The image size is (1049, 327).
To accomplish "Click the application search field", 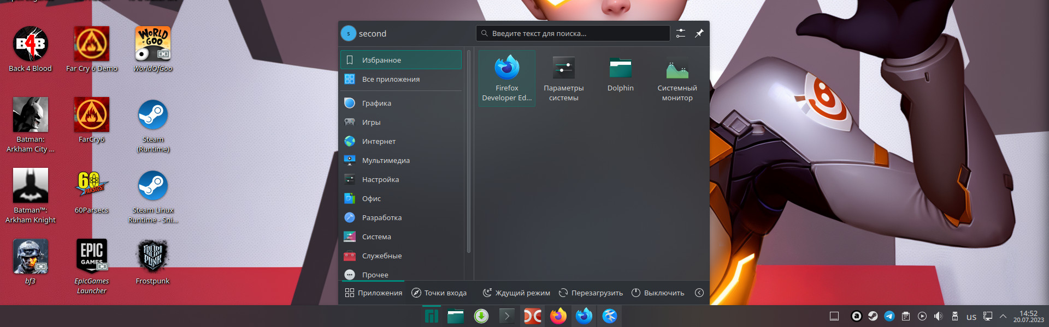I will 573,33.
